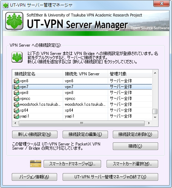This screenshot has height=188, width=172.
Task: Click vpn7 in the 接続先 VPN Server column
Action: [69, 87]
